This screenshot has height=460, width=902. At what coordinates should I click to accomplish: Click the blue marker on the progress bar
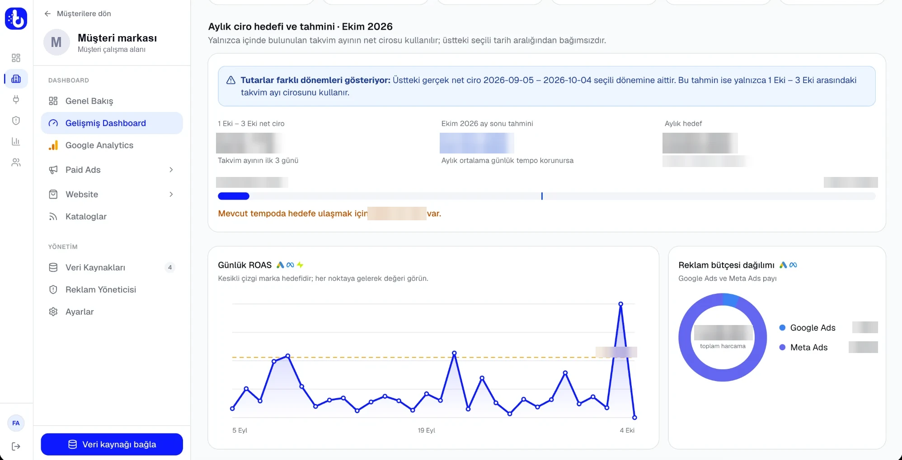(x=542, y=196)
